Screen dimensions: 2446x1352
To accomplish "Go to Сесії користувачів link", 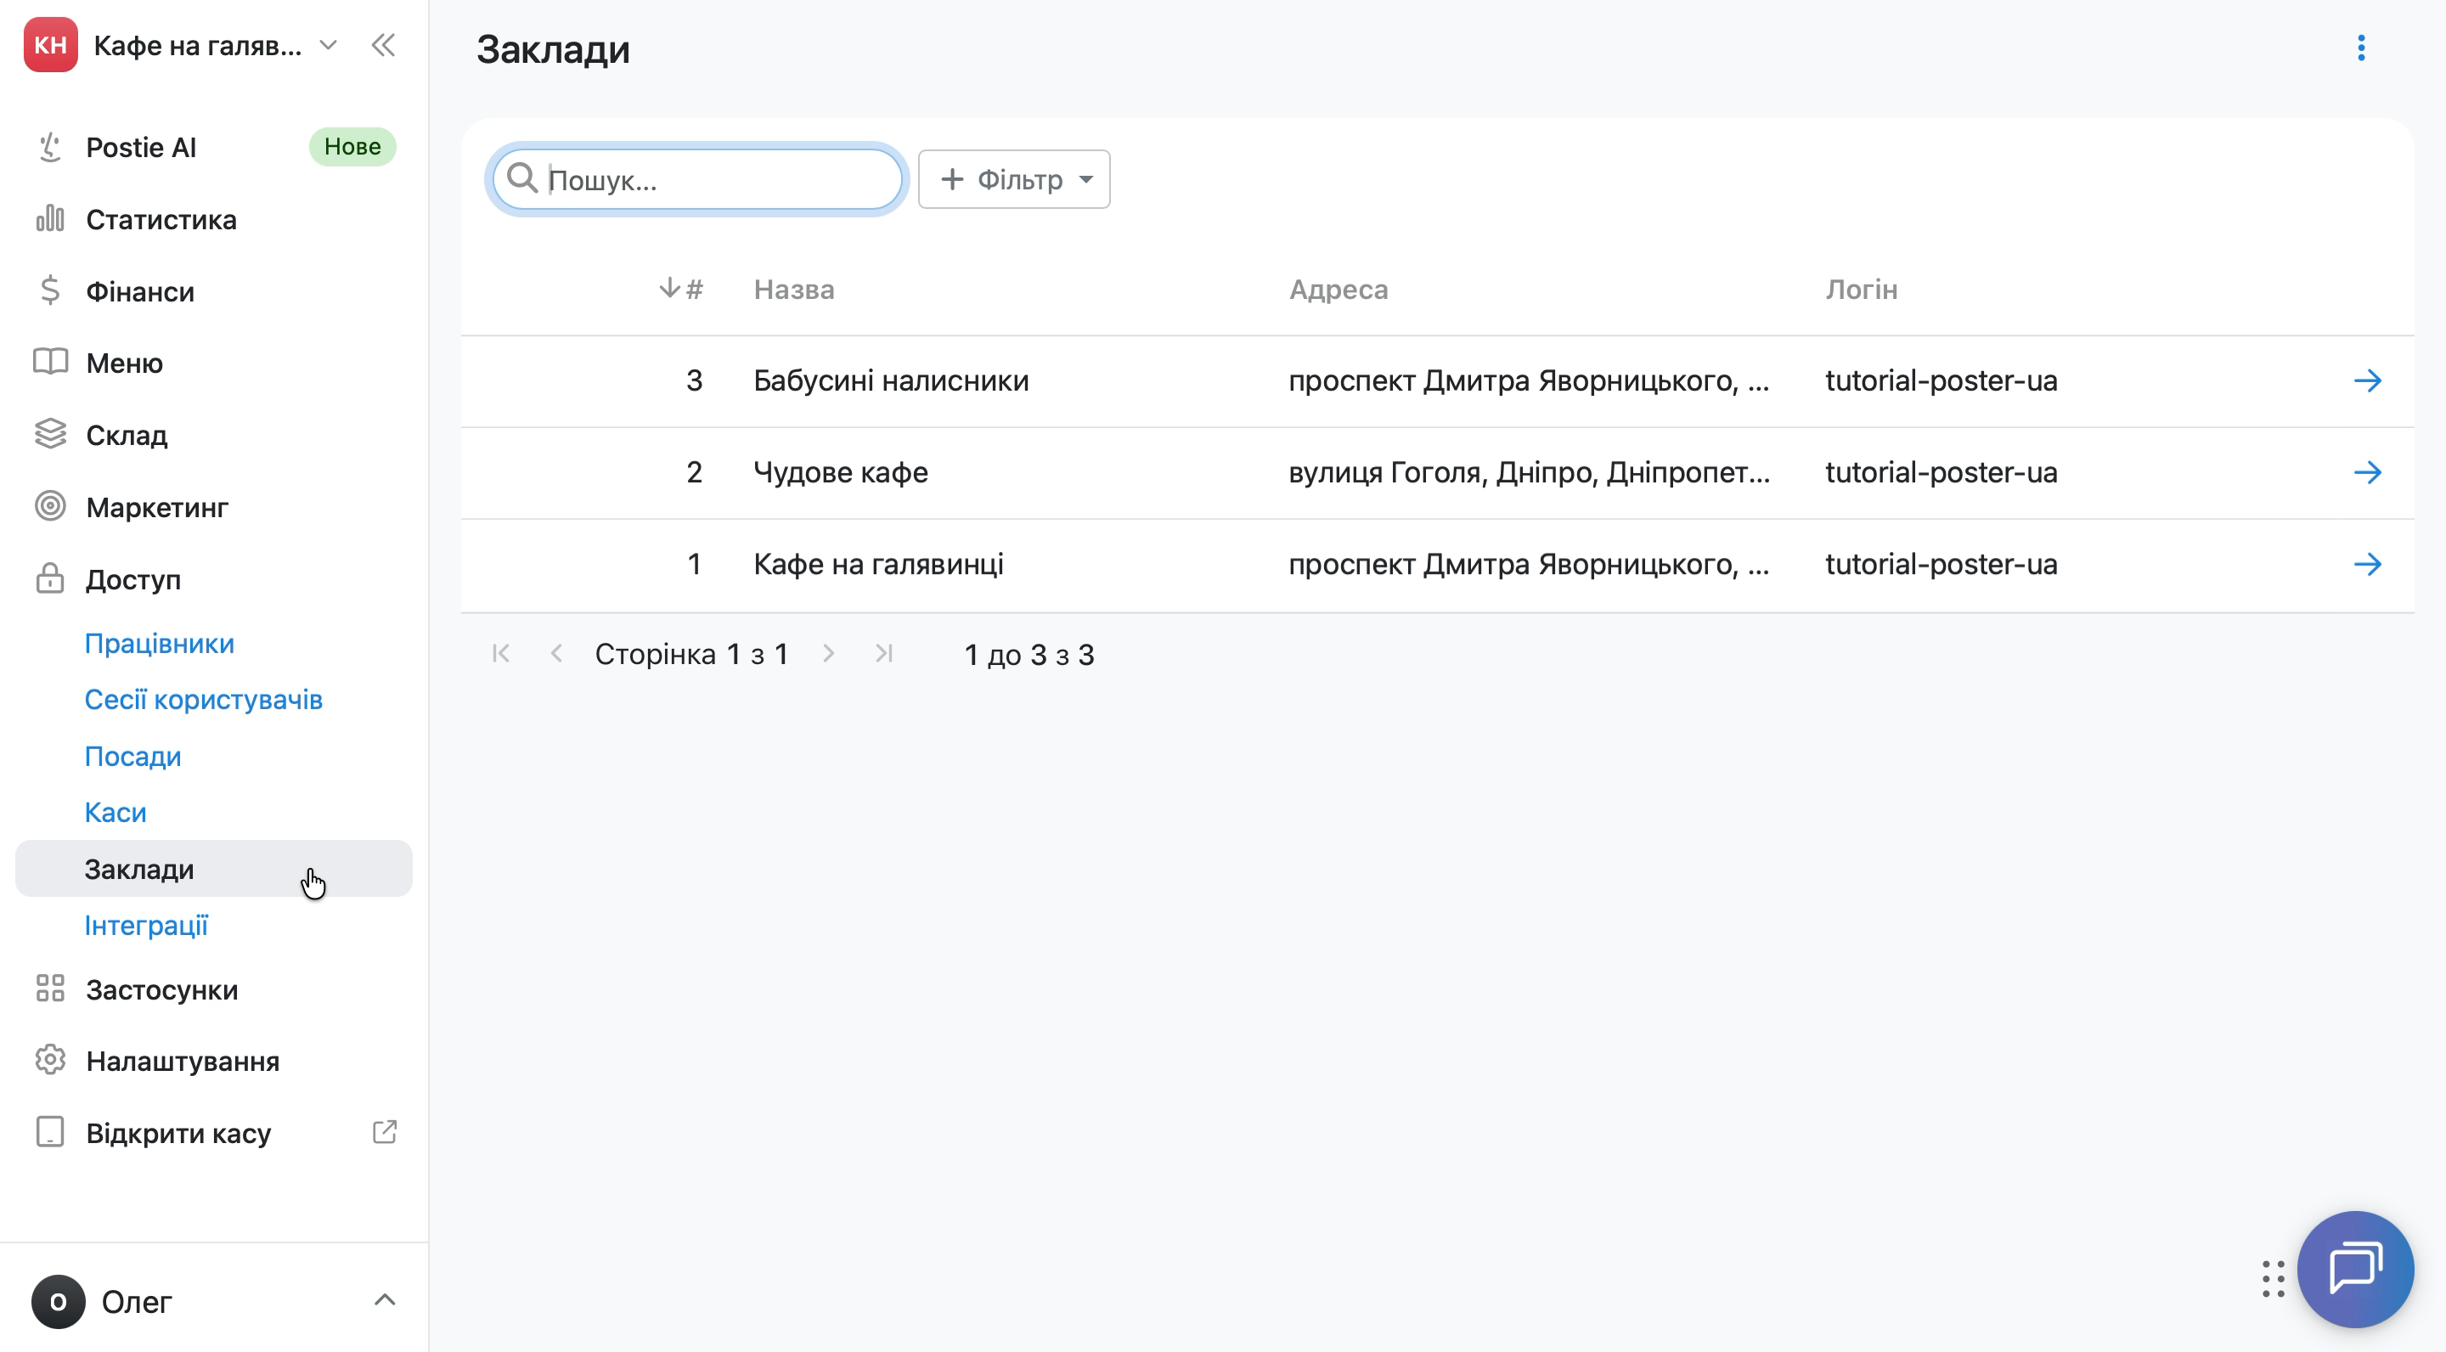I will 203,700.
